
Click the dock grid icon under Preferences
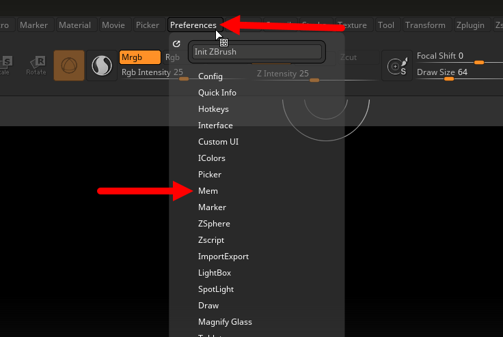223,42
